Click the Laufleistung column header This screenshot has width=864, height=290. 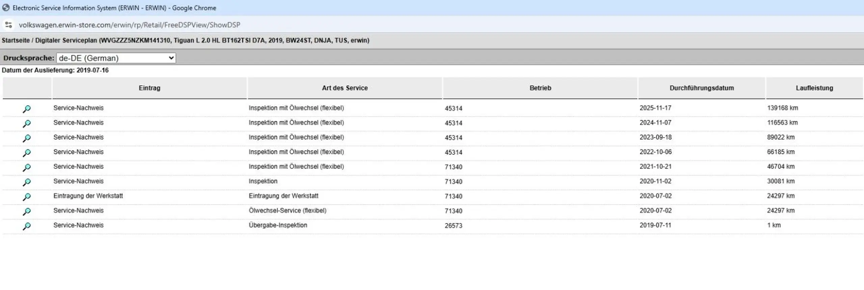[814, 88]
